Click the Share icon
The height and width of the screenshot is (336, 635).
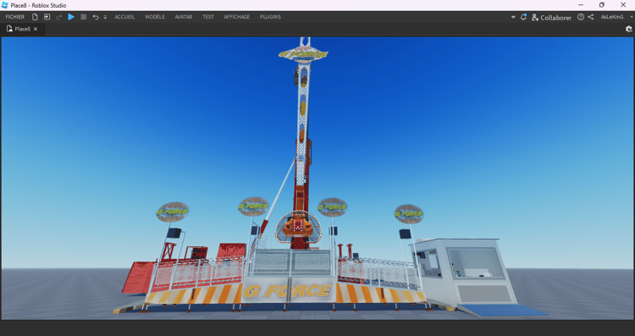(x=591, y=17)
